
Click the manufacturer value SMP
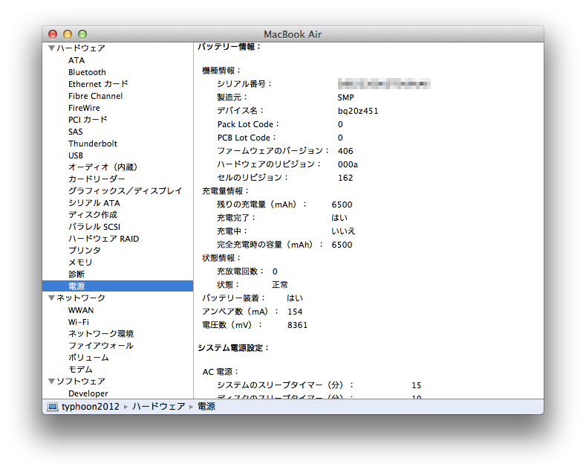(x=345, y=97)
